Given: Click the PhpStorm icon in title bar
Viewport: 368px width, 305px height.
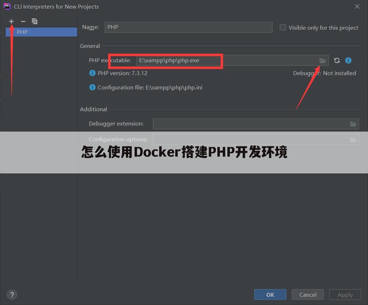Looking at the screenshot, I should pos(7,6).
